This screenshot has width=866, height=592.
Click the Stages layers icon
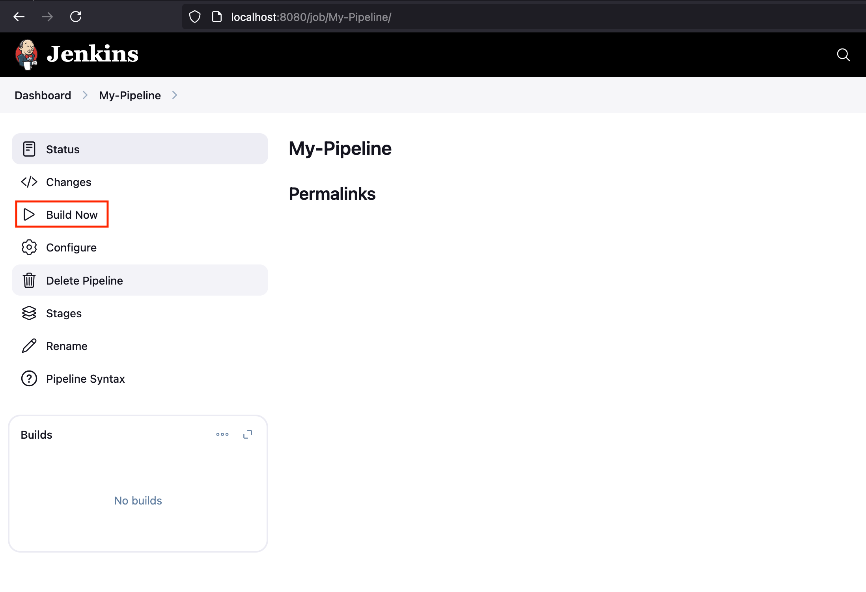click(29, 313)
